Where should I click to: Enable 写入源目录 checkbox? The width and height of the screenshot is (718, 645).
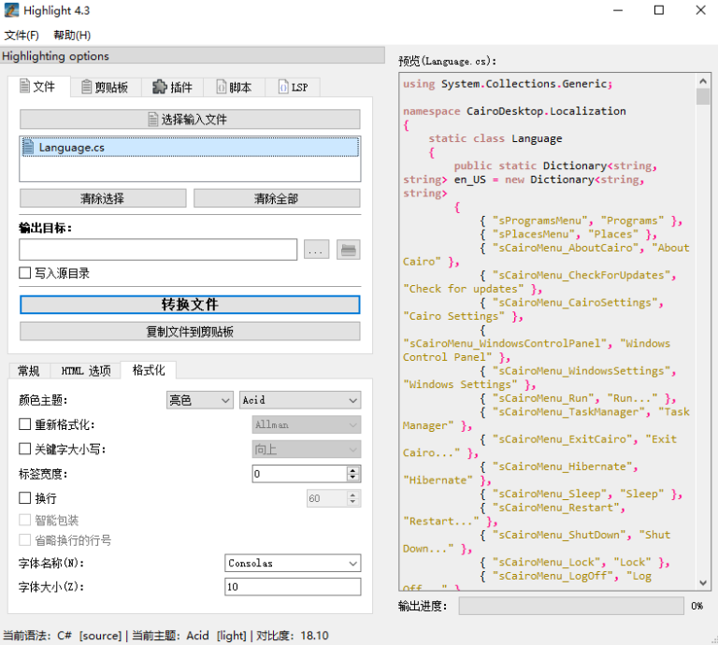25,273
